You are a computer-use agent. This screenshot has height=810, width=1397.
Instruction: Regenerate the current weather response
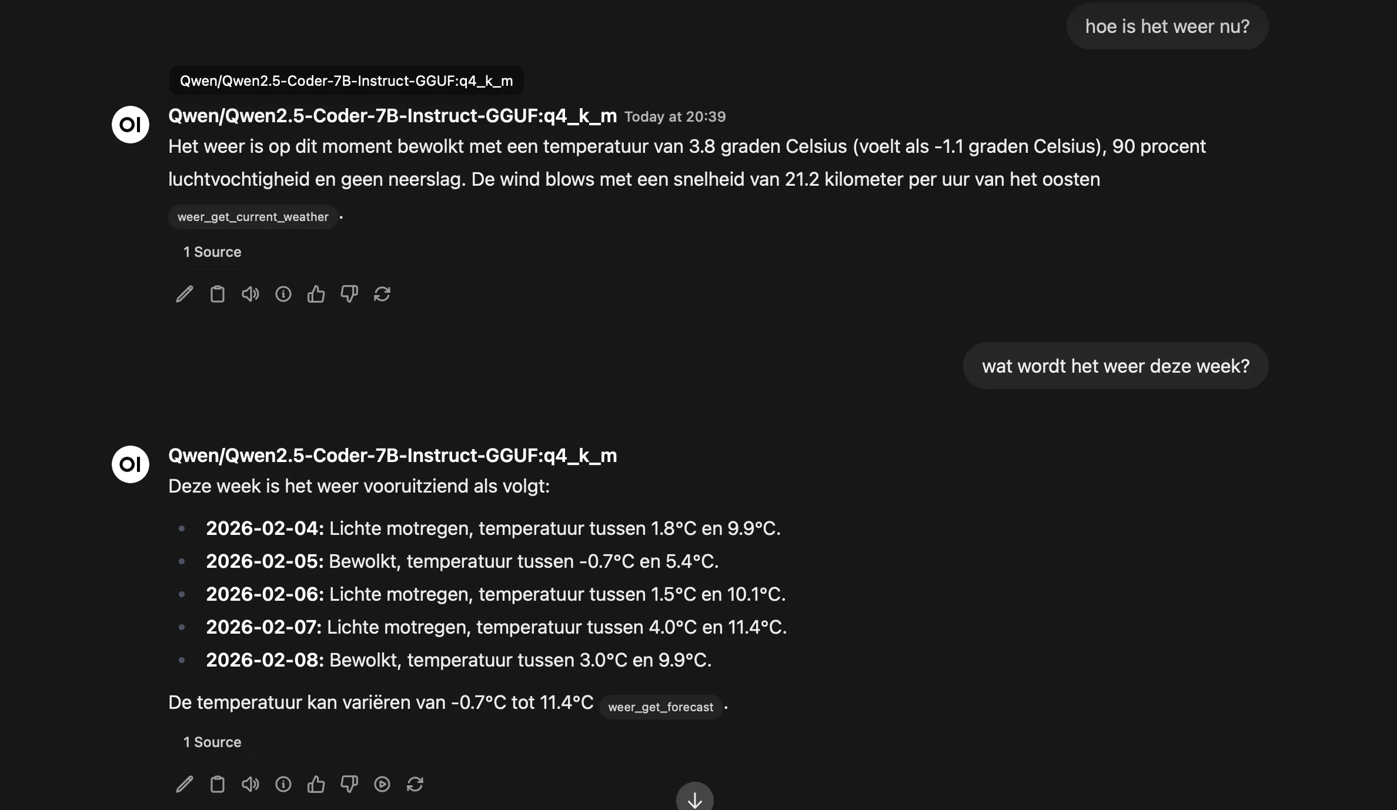click(x=382, y=294)
